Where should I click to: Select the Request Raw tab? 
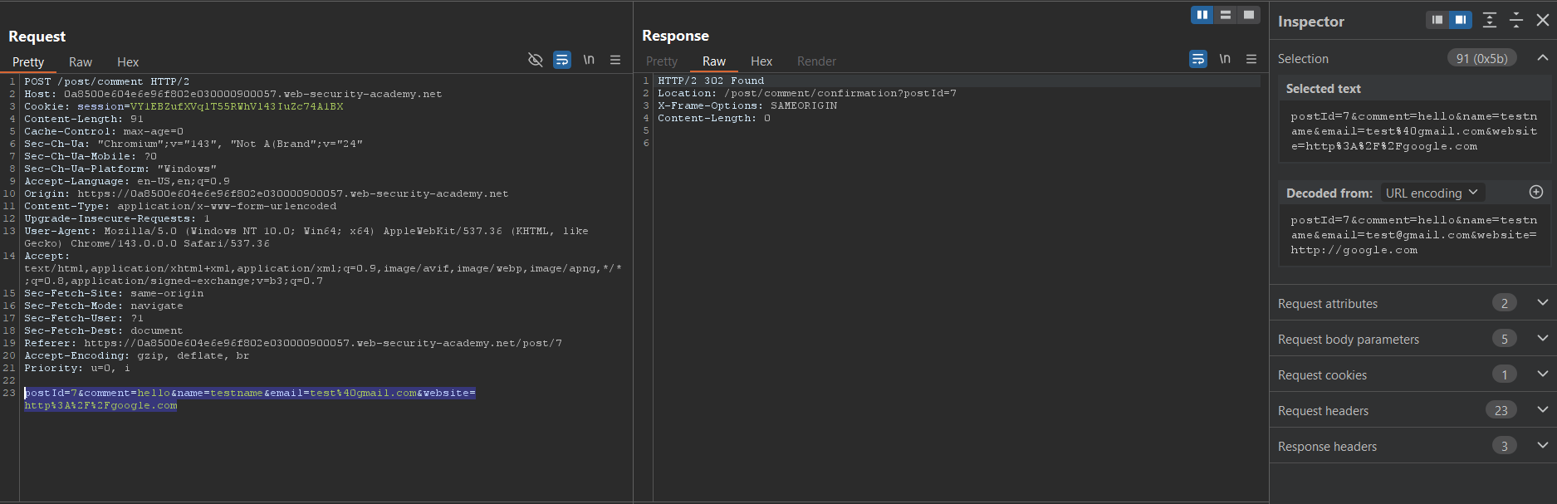pyautogui.click(x=81, y=62)
